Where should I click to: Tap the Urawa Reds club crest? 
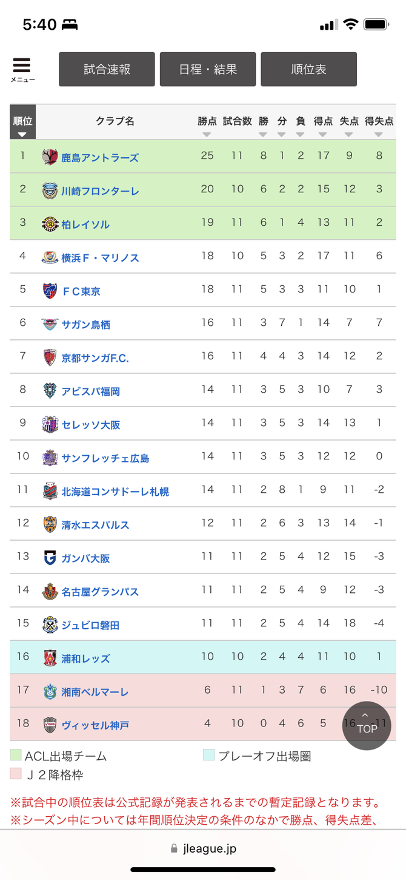pos(50,658)
